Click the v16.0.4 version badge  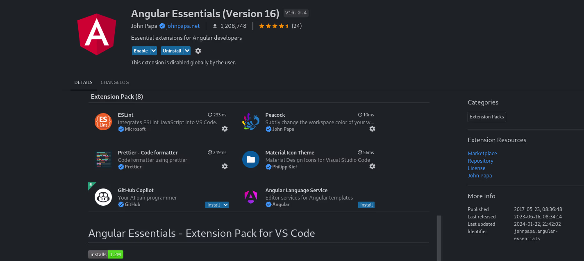(x=296, y=13)
